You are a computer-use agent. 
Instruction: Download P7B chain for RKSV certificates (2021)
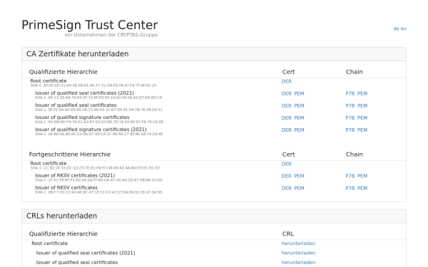[x=350, y=177]
